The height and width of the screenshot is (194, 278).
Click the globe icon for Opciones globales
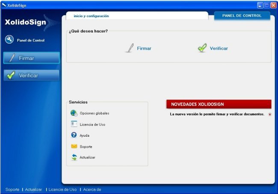[x=74, y=113]
